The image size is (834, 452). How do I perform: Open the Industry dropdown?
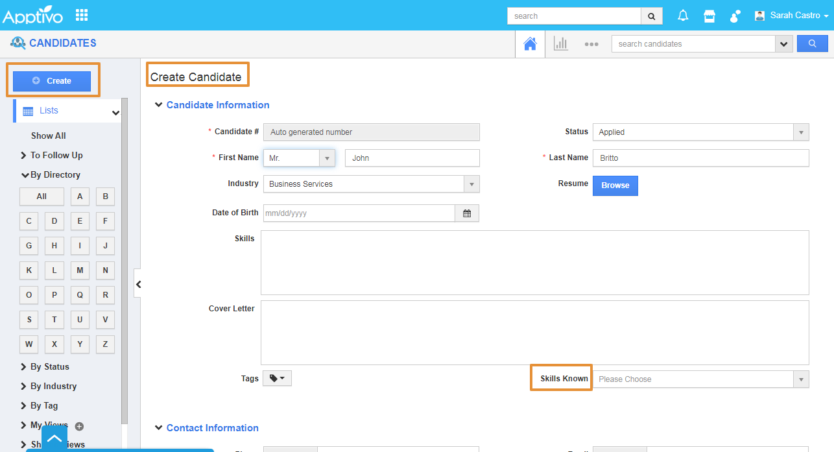(371, 184)
